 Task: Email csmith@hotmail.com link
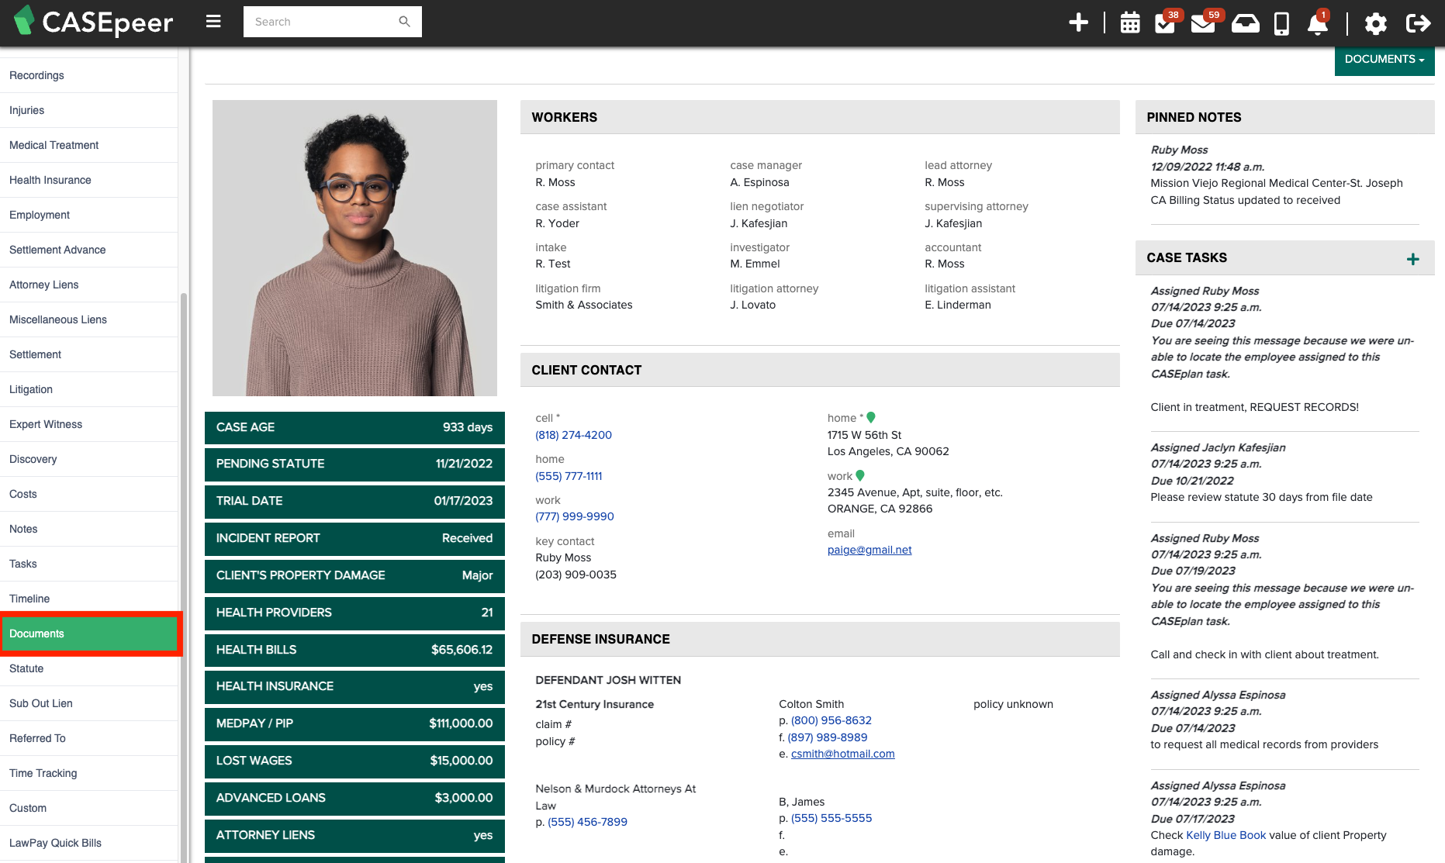pos(843,754)
